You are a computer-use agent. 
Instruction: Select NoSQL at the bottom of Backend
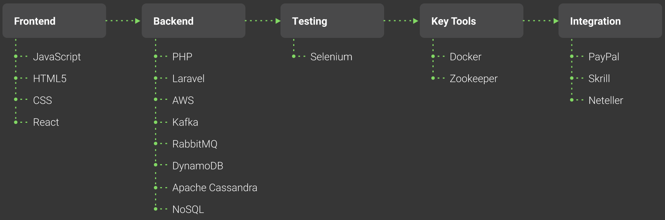pos(188,209)
